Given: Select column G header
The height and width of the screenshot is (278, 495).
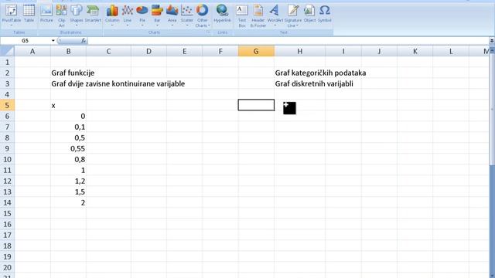Looking at the screenshot, I should pyautogui.click(x=256, y=51).
